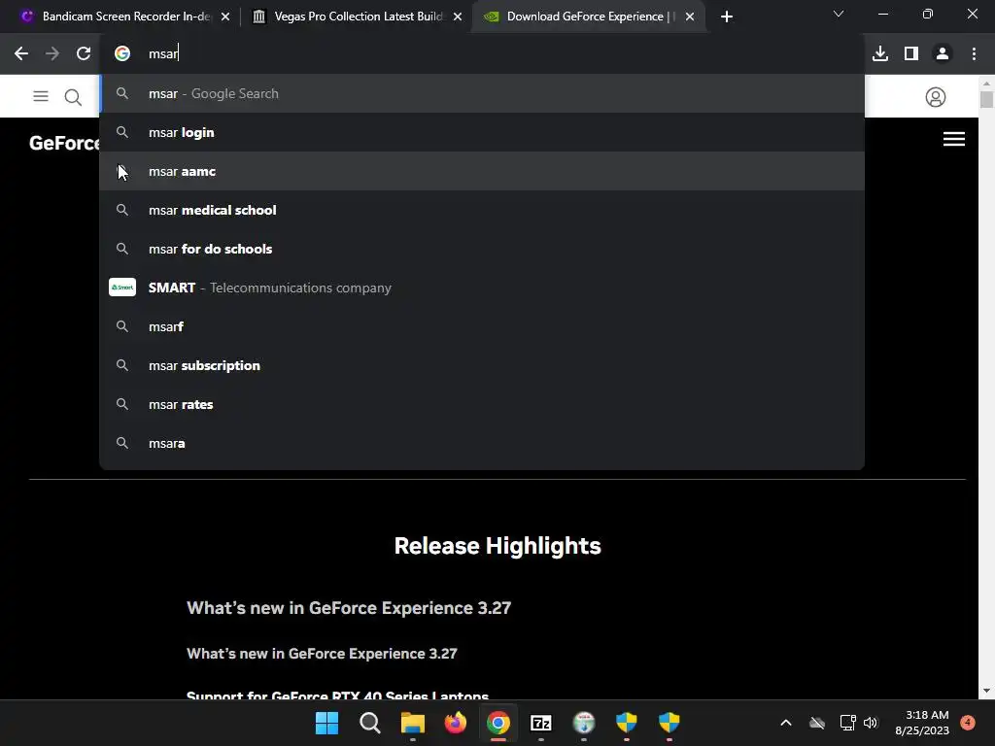Screen dimensions: 995x746
Task: Expand the tab search chevron
Action: (x=839, y=14)
